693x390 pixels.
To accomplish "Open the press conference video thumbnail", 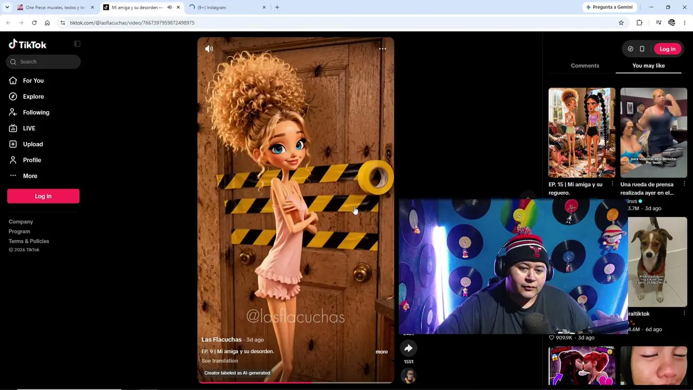I will coord(653,133).
